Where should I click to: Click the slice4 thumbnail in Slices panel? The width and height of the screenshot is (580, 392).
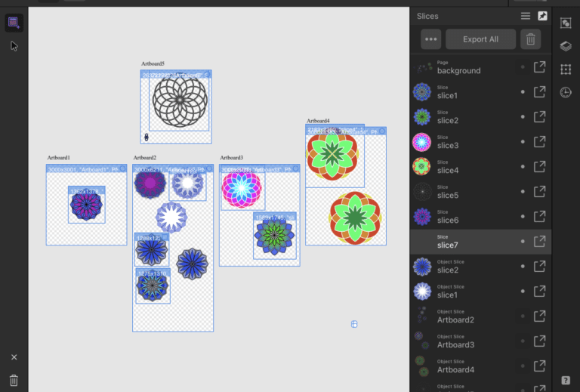[x=422, y=167]
